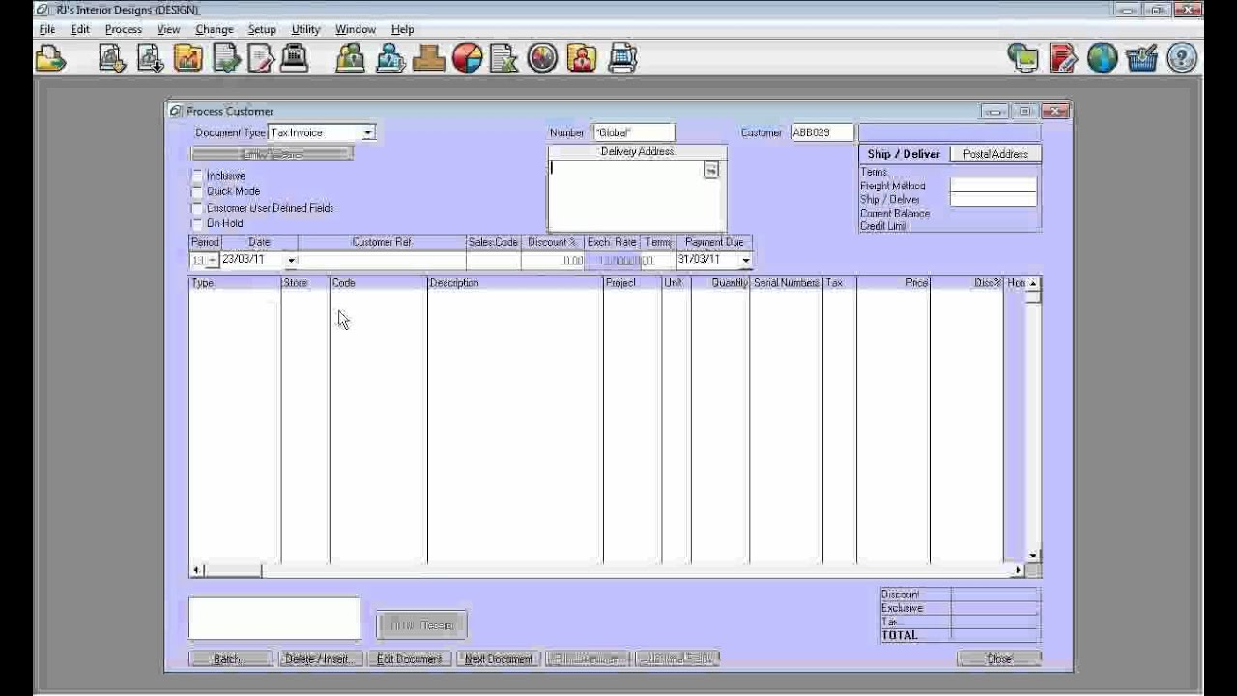Screen dimensions: 1237x696
Task: Click the message box above Batch button
Action: point(274,619)
